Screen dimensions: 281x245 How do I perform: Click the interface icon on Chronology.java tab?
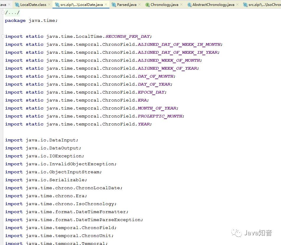pyautogui.click(x=147, y=5)
